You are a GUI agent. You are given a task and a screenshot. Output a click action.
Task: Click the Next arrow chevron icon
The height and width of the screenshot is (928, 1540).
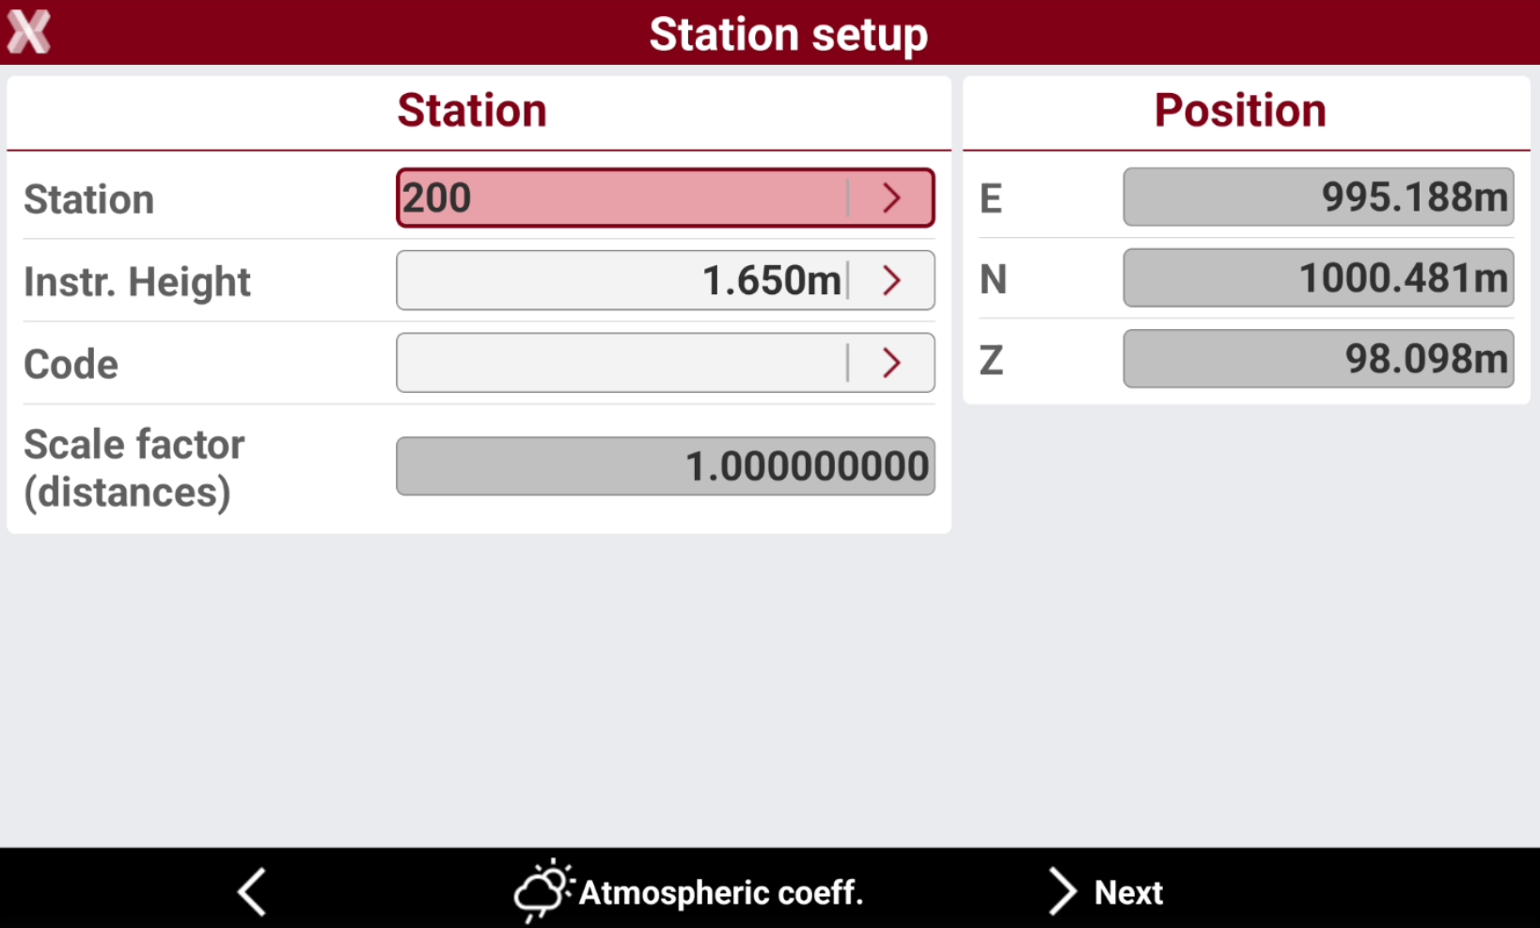1062,891
